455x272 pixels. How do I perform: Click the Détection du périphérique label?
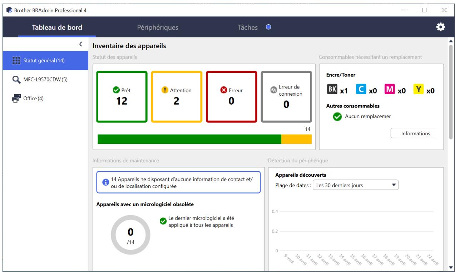[298, 161]
